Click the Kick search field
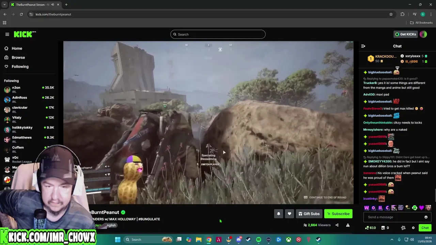The height and width of the screenshot is (245, 436). pos(218,34)
